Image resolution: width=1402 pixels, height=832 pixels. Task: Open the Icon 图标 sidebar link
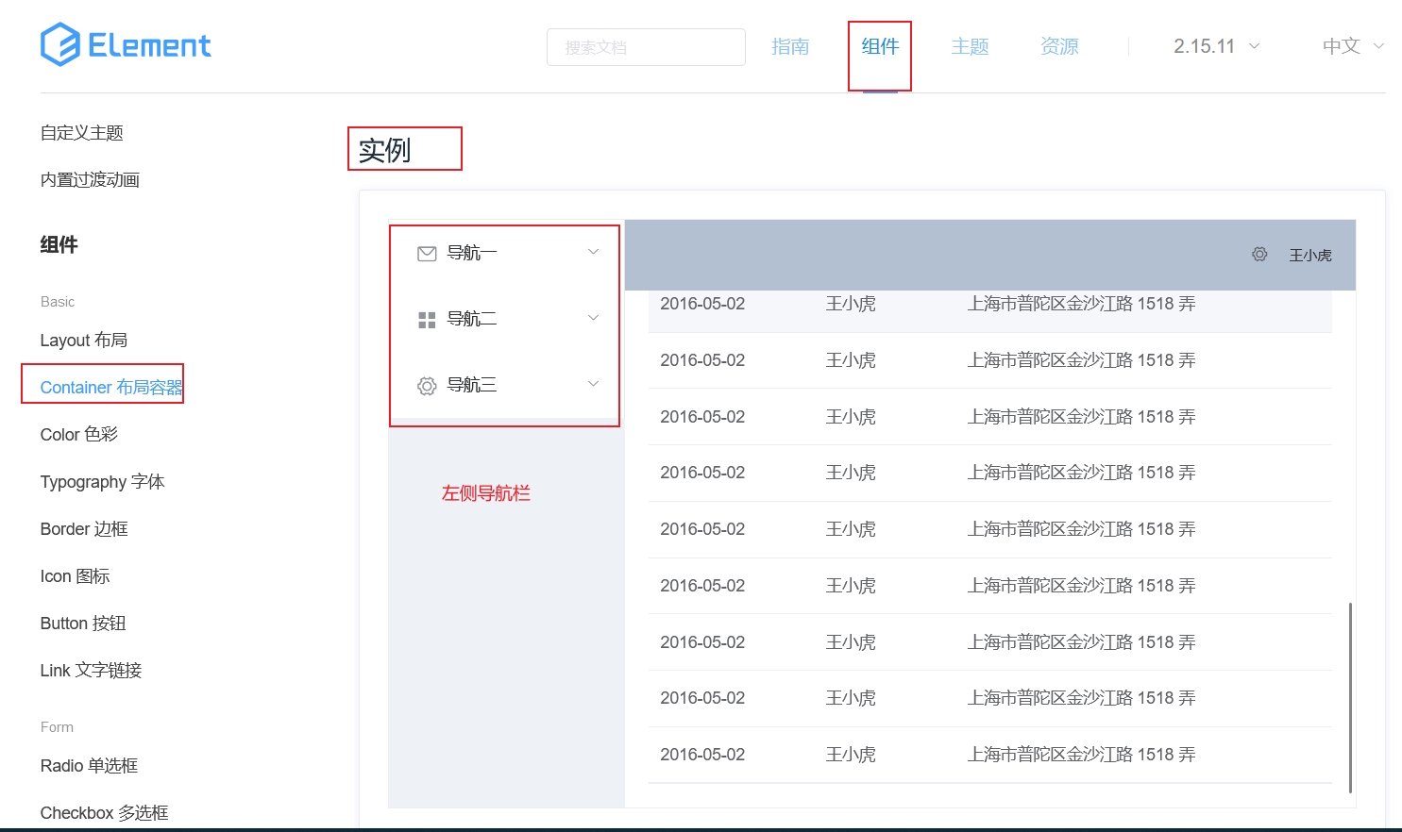tap(76, 576)
